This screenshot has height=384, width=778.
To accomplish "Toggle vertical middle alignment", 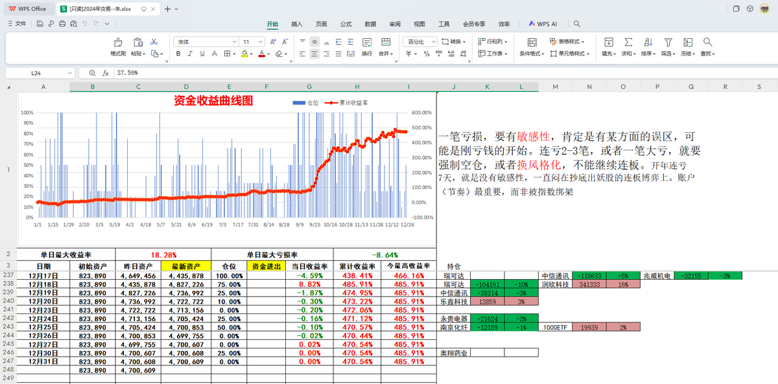I will pyautogui.click(x=314, y=41).
